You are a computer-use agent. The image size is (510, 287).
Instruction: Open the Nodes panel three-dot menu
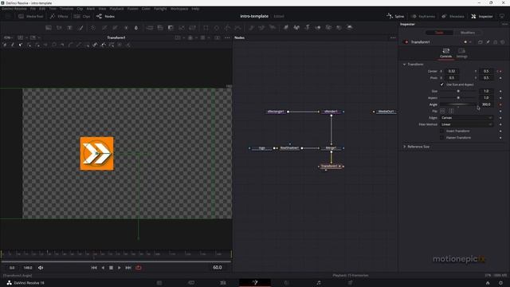tap(393, 37)
